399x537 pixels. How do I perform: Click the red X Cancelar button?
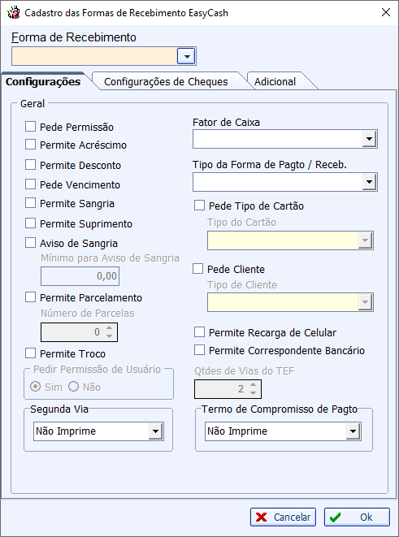[283, 517]
